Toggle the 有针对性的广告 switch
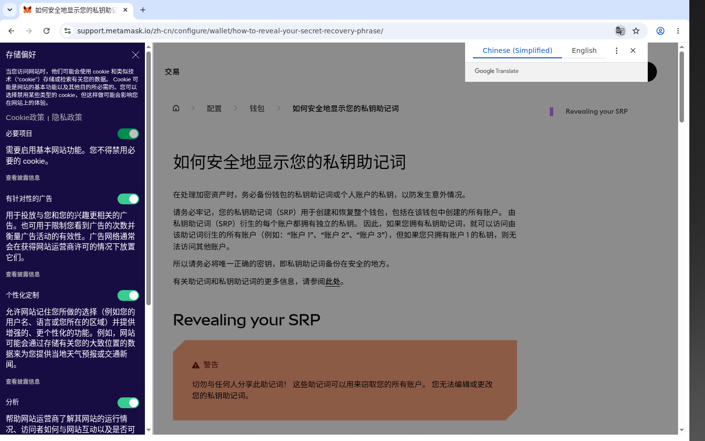 click(x=128, y=199)
